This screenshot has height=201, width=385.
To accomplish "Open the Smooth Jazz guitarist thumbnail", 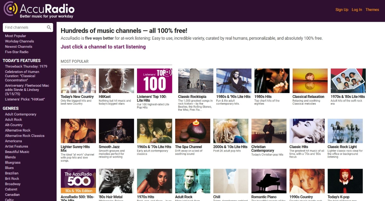I will (x=116, y=131).
